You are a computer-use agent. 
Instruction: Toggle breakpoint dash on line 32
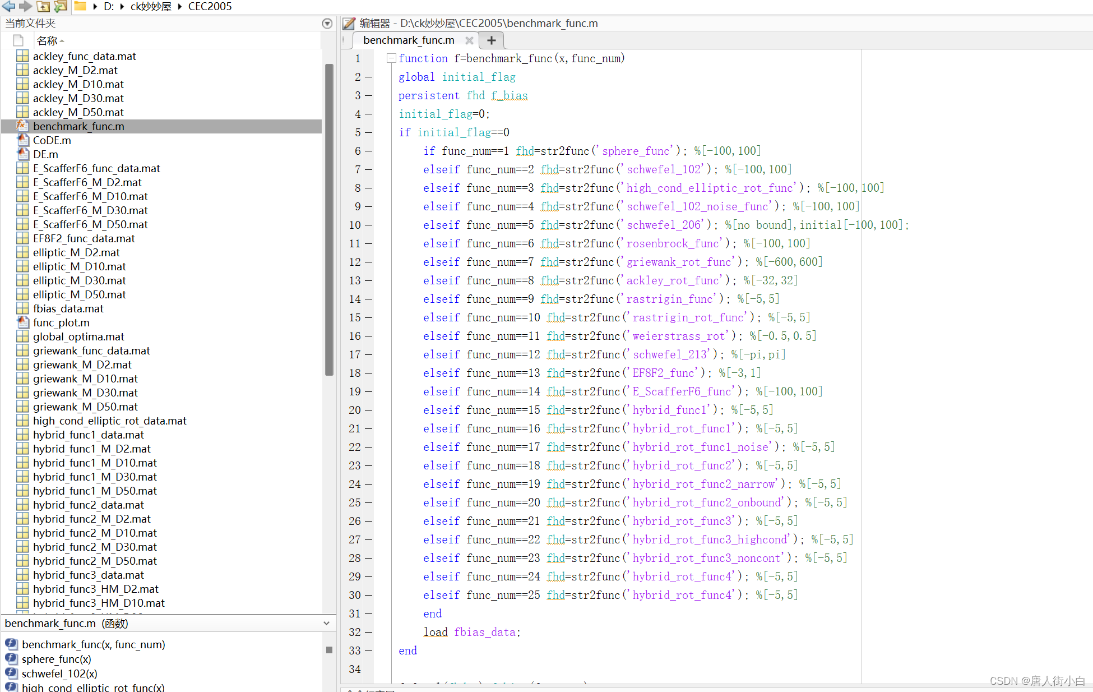(x=368, y=632)
